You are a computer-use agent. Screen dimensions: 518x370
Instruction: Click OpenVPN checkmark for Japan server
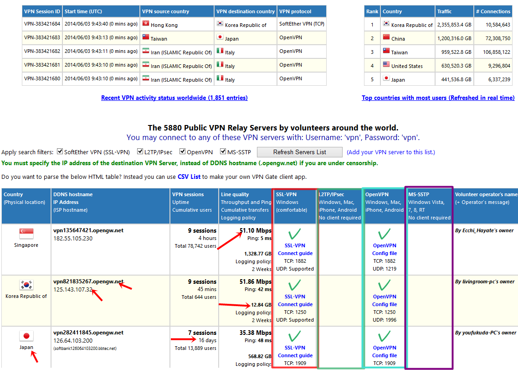[x=384, y=336]
